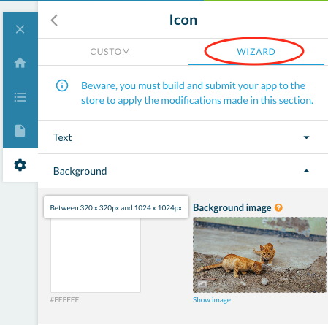The height and width of the screenshot is (325, 328).
Task: Open the list menu icon in sidebar
Action: tap(20, 97)
